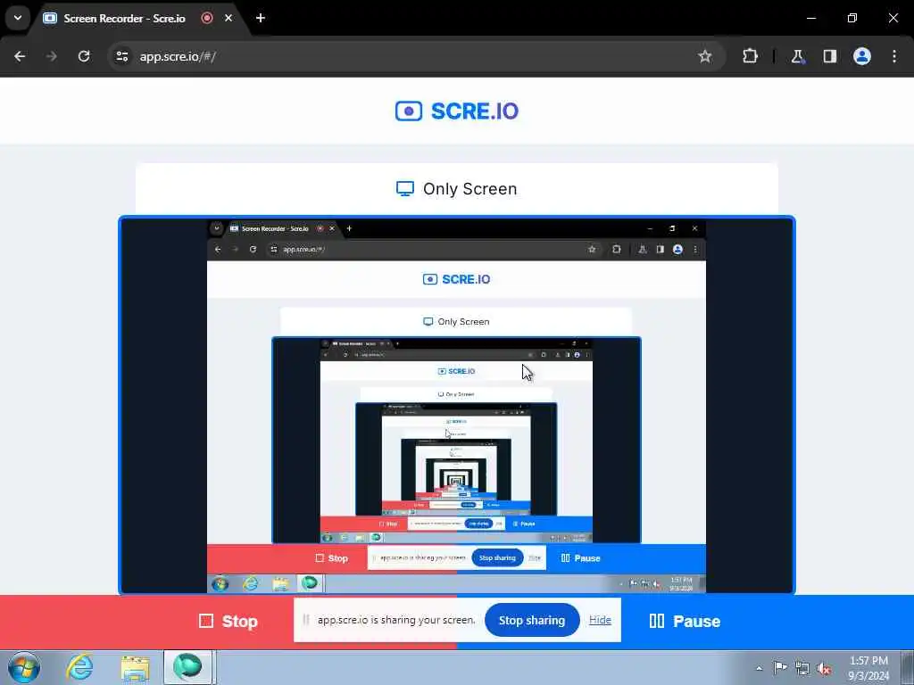The height and width of the screenshot is (685, 914).
Task: Click the muted volume tray icon
Action: coord(824,668)
